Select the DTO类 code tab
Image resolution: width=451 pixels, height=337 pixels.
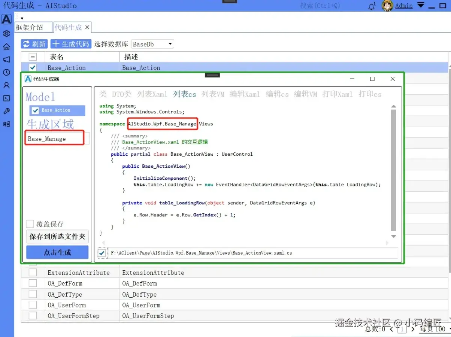click(121, 94)
